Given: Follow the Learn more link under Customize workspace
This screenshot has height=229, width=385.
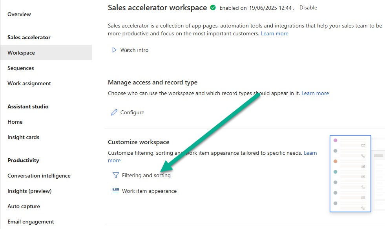Looking at the screenshot, I should pos(310,153).
